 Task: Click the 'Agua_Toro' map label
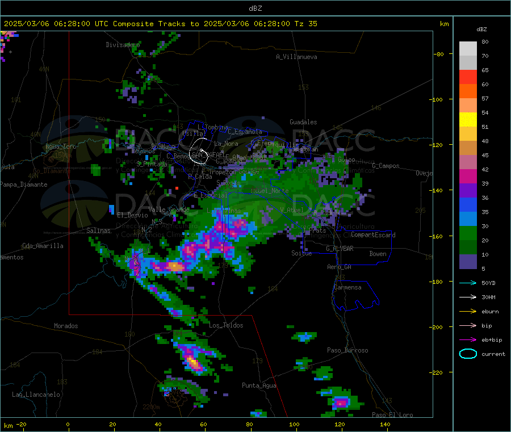click(x=61, y=146)
